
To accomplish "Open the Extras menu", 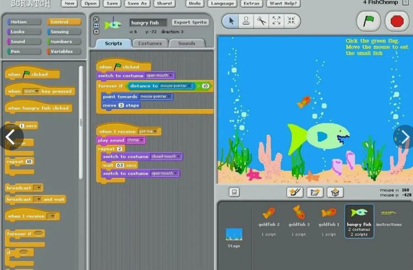I will point(251,3).
